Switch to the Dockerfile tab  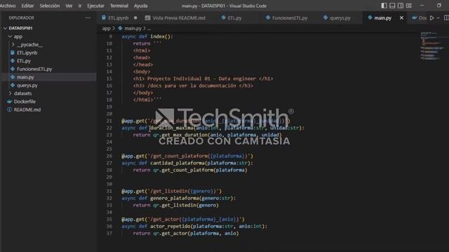420,18
